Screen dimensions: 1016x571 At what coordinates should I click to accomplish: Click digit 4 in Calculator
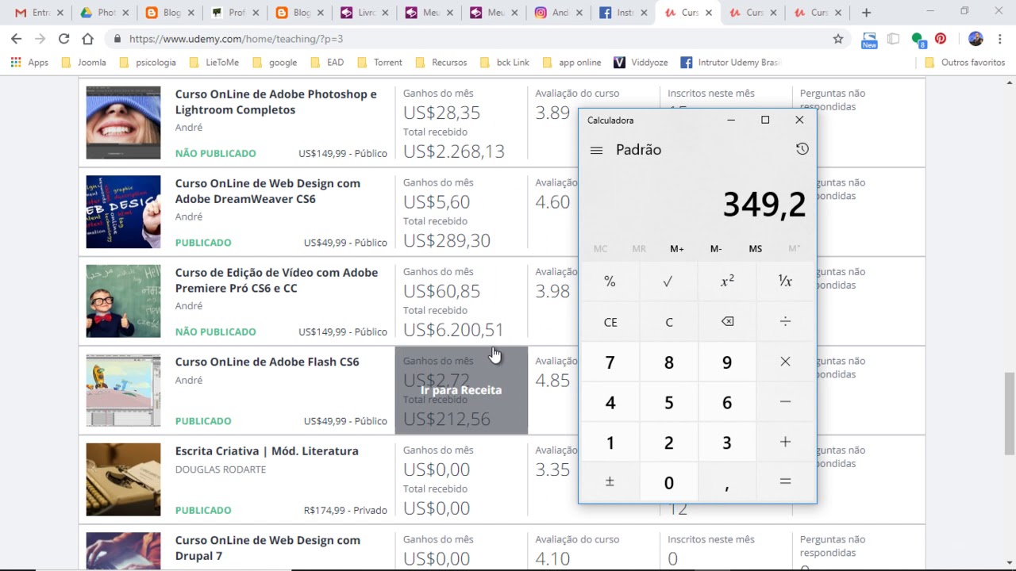610,403
